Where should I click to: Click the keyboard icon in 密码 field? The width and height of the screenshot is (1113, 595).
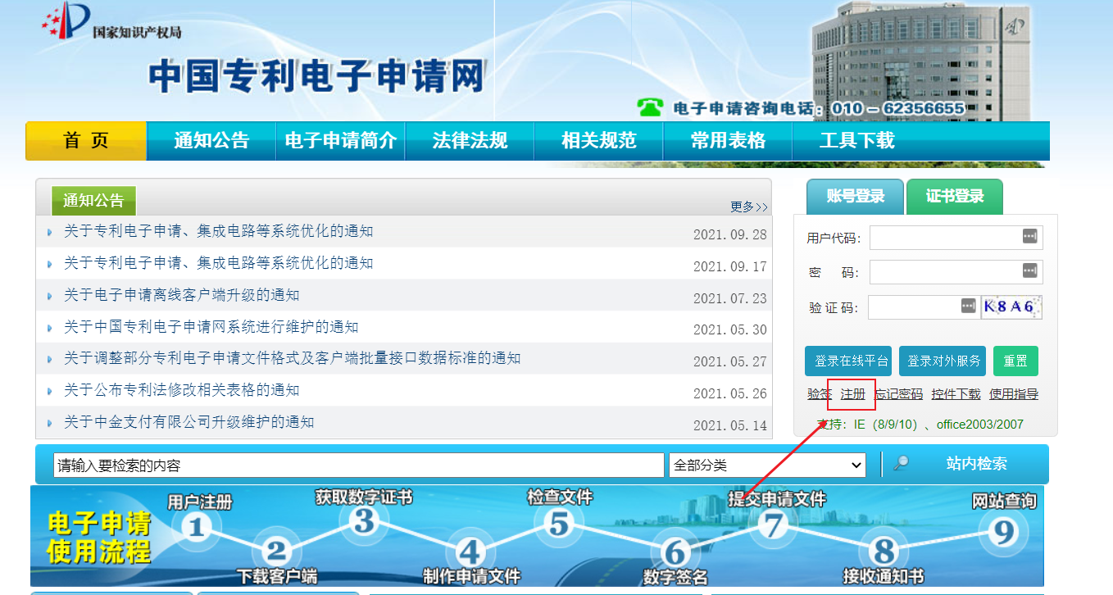[x=1029, y=270]
